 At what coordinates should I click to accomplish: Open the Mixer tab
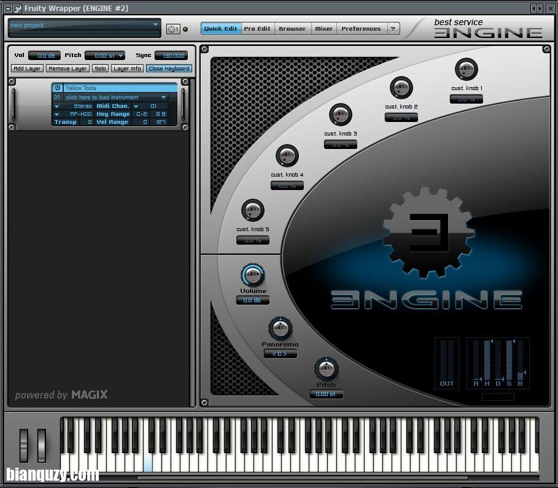coord(324,29)
